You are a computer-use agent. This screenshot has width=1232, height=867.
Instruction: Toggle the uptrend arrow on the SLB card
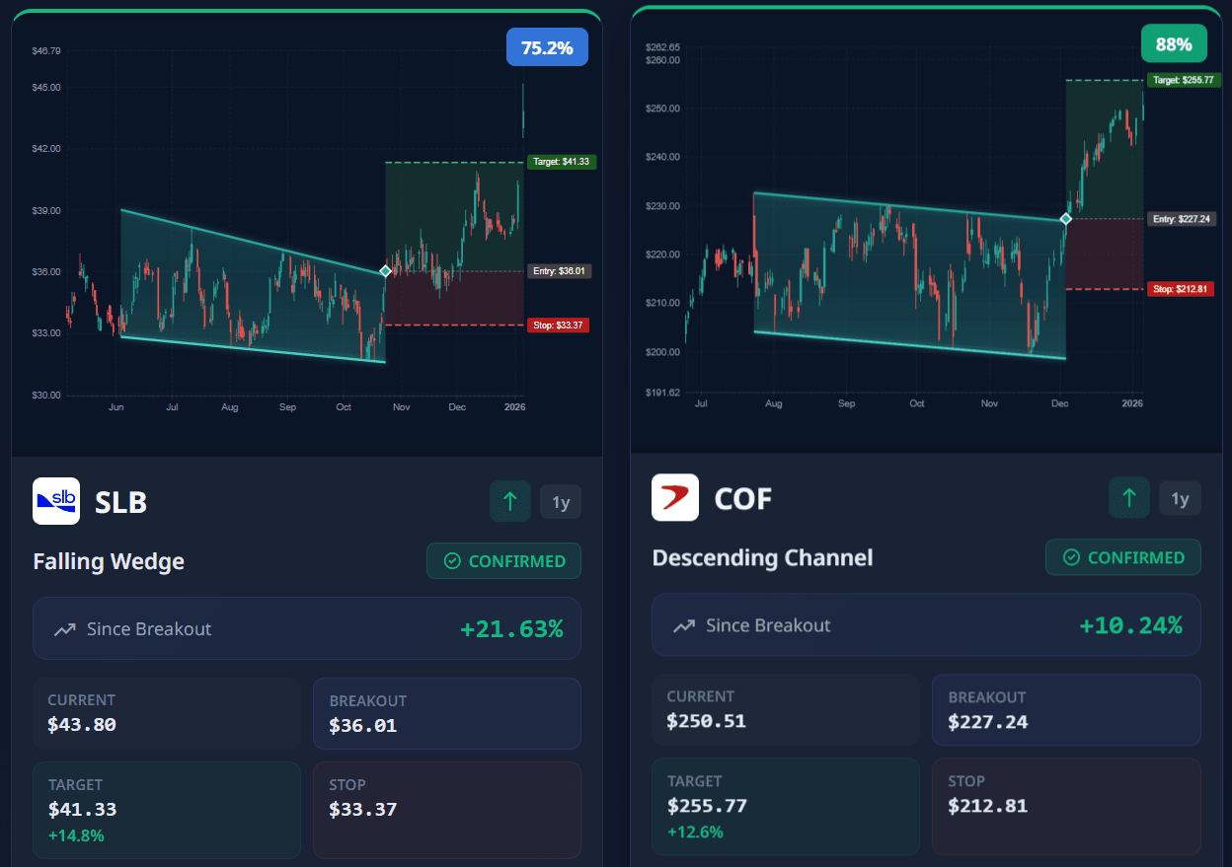tap(510, 501)
